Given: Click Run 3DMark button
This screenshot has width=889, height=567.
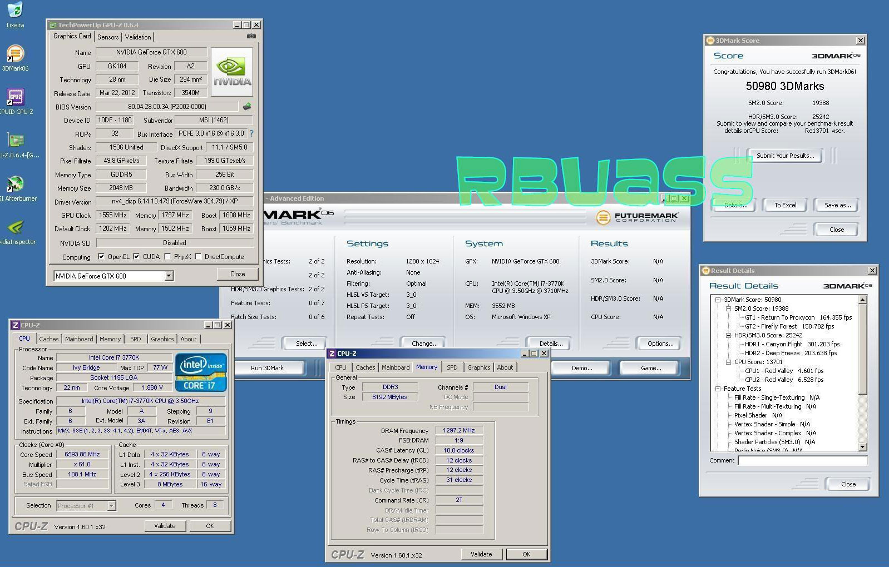Looking at the screenshot, I should pyautogui.click(x=268, y=368).
